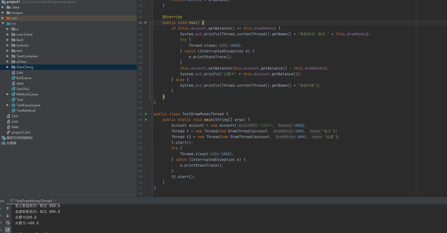Click the project1 root module icon
The height and width of the screenshot is (233, 447).
point(4,2)
